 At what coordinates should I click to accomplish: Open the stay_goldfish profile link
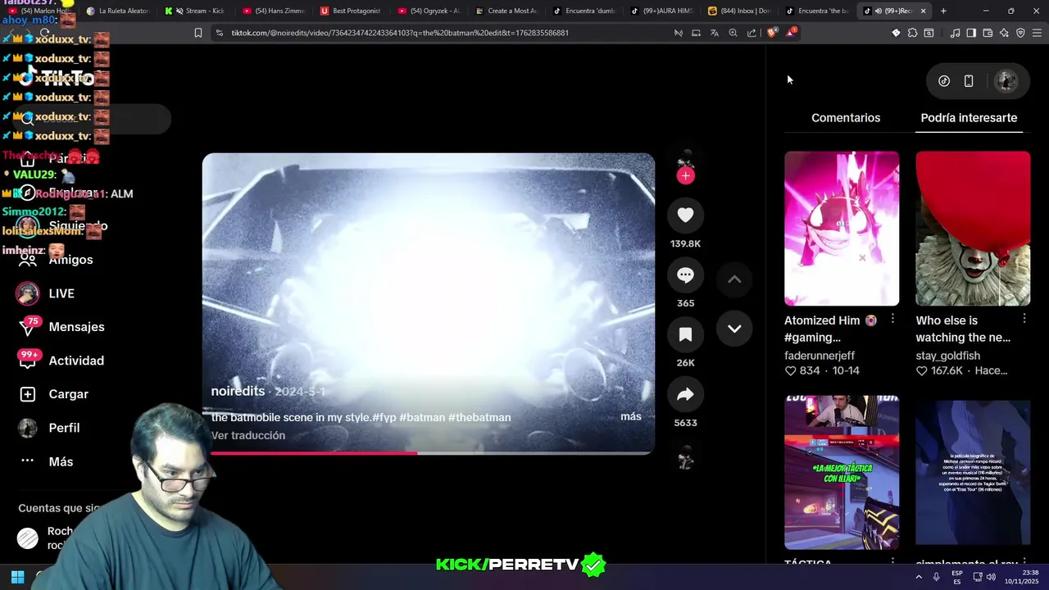point(948,356)
